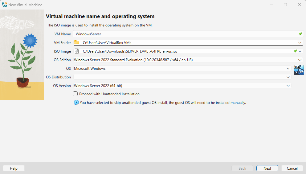Expand the VM Folder dropdown arrow

(x=300, y=43)
